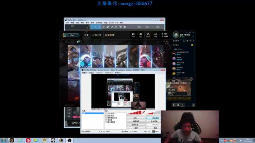Click the 开始 button in Studio One toolbar

point(139,27)
